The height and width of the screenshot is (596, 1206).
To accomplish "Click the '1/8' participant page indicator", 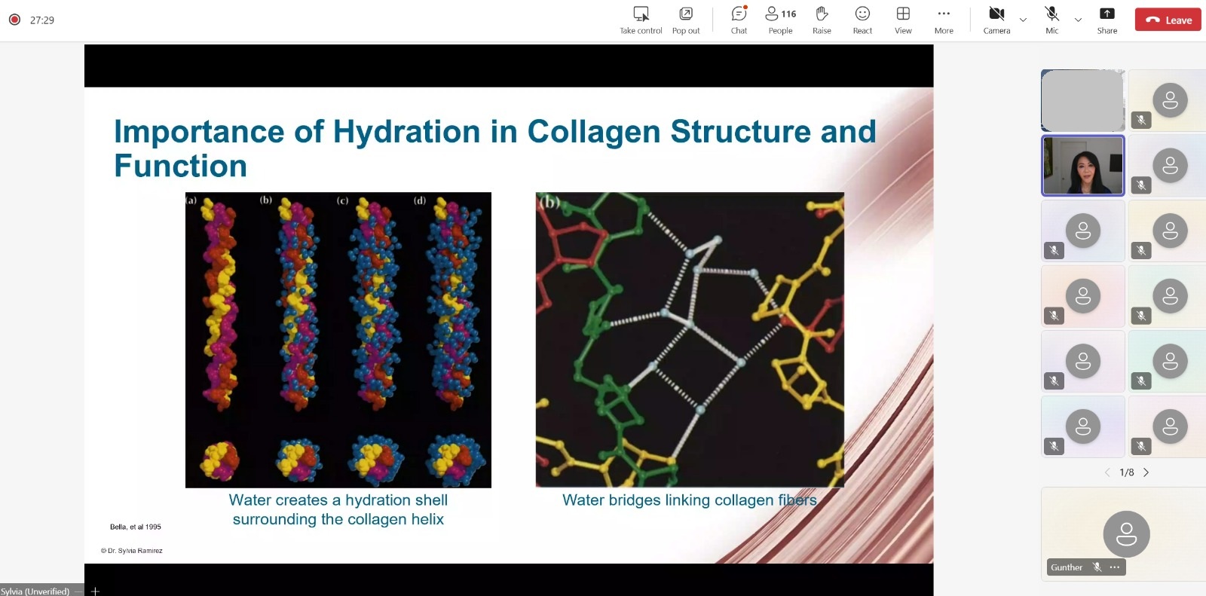I will (1127, 472).
